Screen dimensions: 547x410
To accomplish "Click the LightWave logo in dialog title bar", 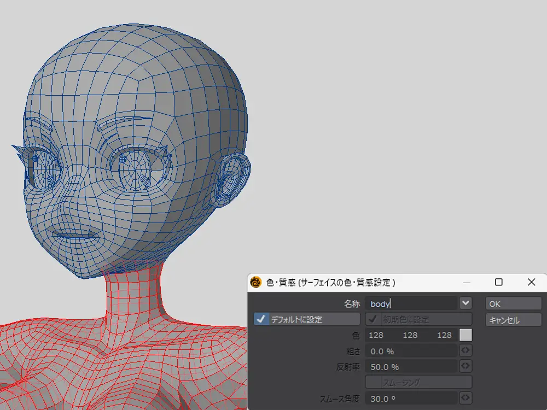I will point(255,283).
